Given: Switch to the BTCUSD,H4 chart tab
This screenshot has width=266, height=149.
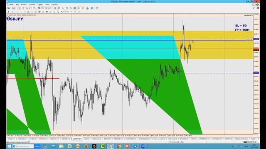Looking at the screenshot, I should tap(184, 139).
